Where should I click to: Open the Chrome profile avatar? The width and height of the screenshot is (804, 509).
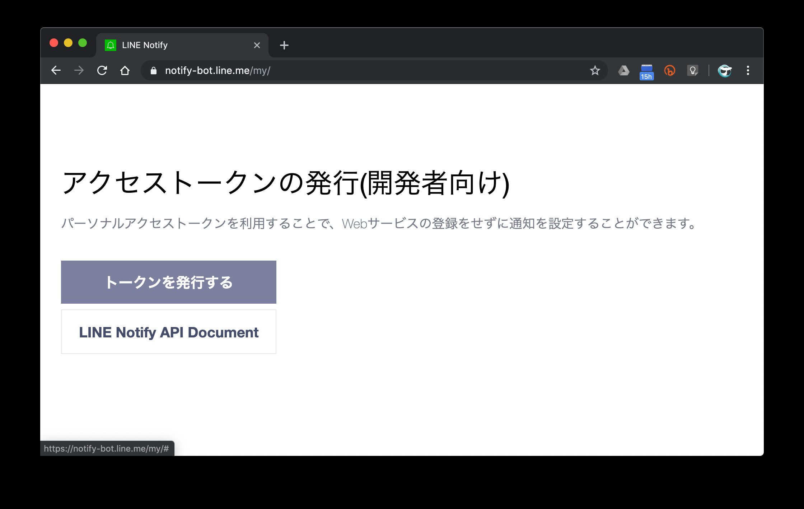click(x=725, y=70)
